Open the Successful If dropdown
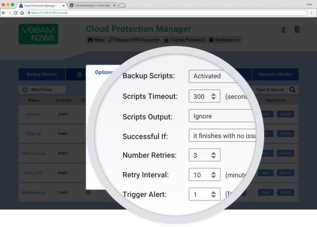 pos(222,135)
